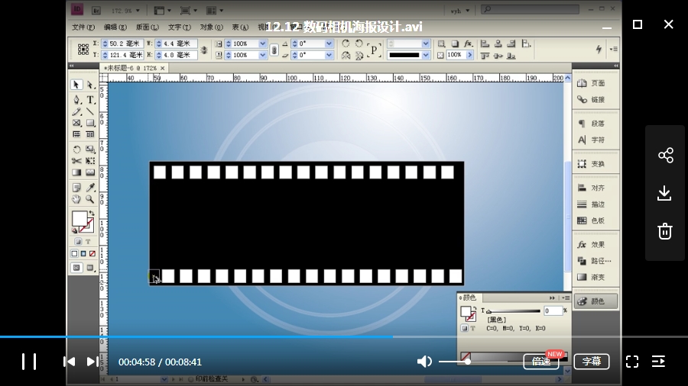Viewport: 688px width, 386px height.
Task: Open the 表(A) menu
Action: 240,27
